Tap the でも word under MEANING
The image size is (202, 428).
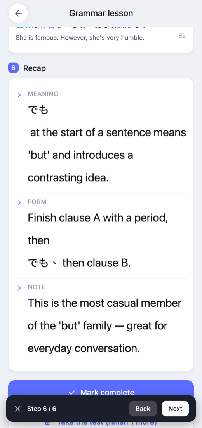[38, 110]
